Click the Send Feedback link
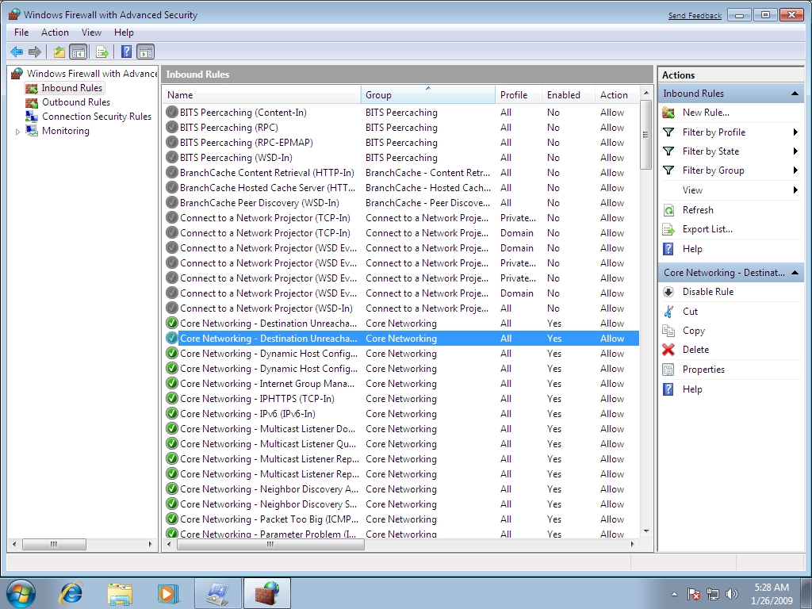812x609 pixels. click(x=695, y=16)
